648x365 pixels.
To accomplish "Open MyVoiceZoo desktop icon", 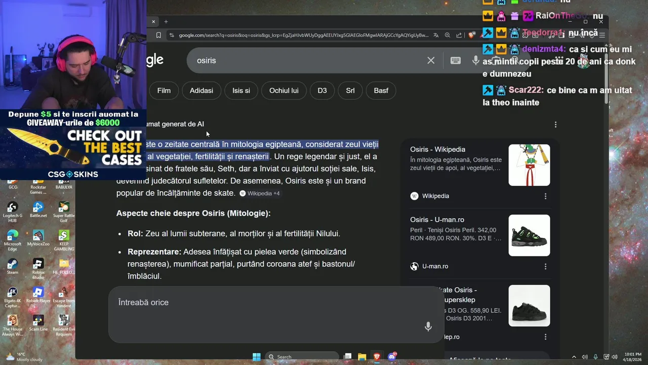I will click(38, 238).
